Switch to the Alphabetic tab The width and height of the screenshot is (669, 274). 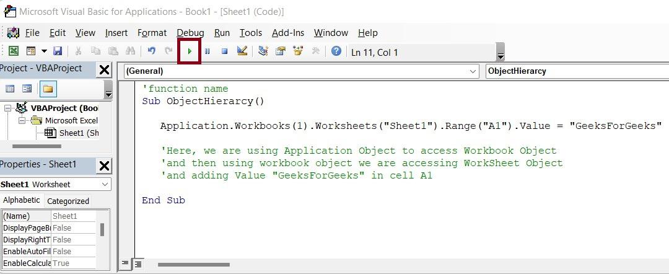click(x=21, y=200)
